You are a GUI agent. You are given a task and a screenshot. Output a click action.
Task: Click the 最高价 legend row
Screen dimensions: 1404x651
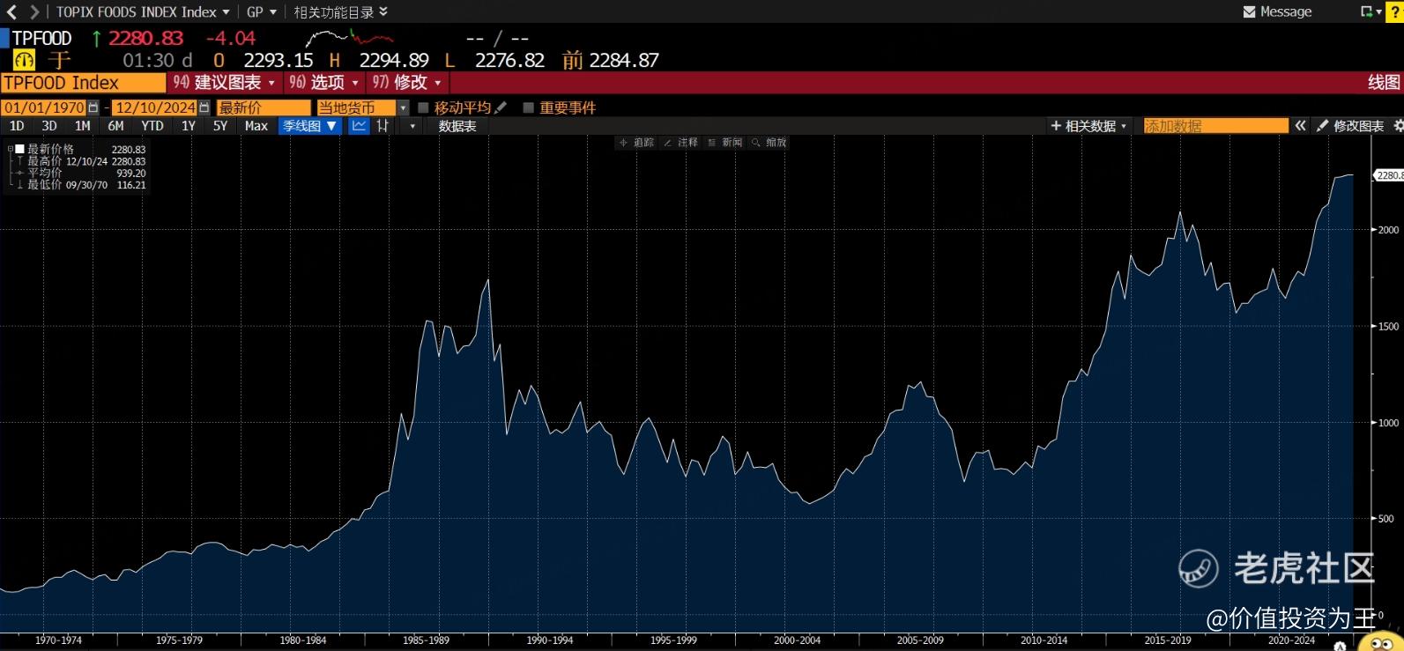(81, 161)
